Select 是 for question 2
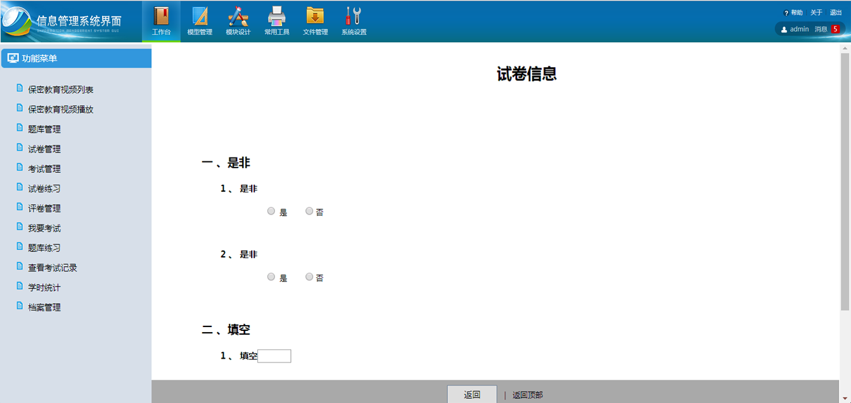851x403 pixels. click(271, 277)
